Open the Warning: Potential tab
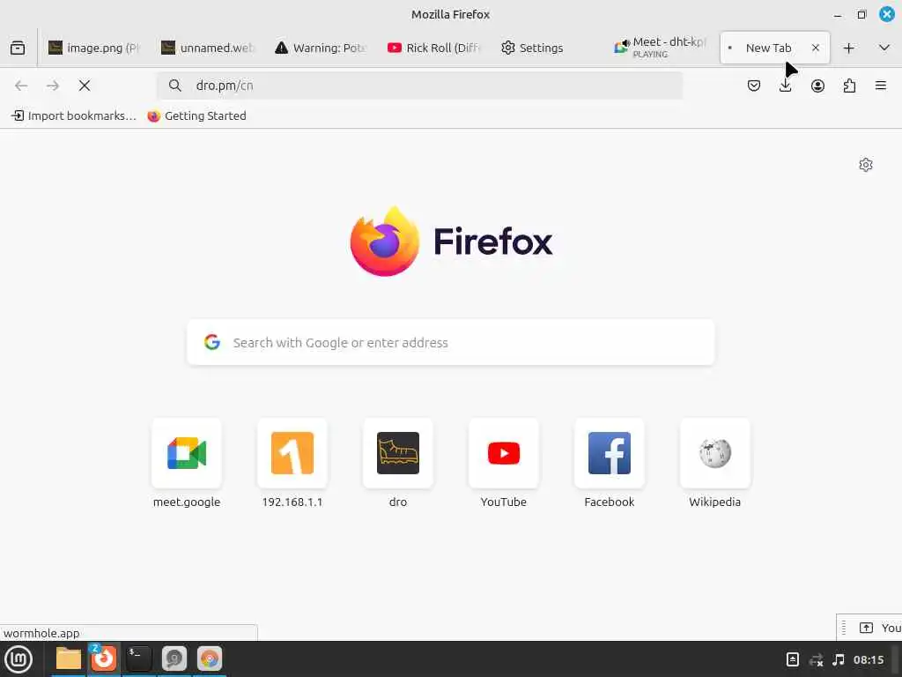The width and height of the screenshot is (902, 677). (321, 48)
